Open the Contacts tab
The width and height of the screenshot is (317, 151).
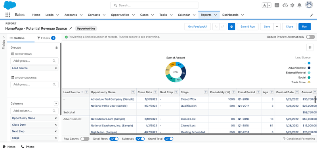click(x=94, y=15)
